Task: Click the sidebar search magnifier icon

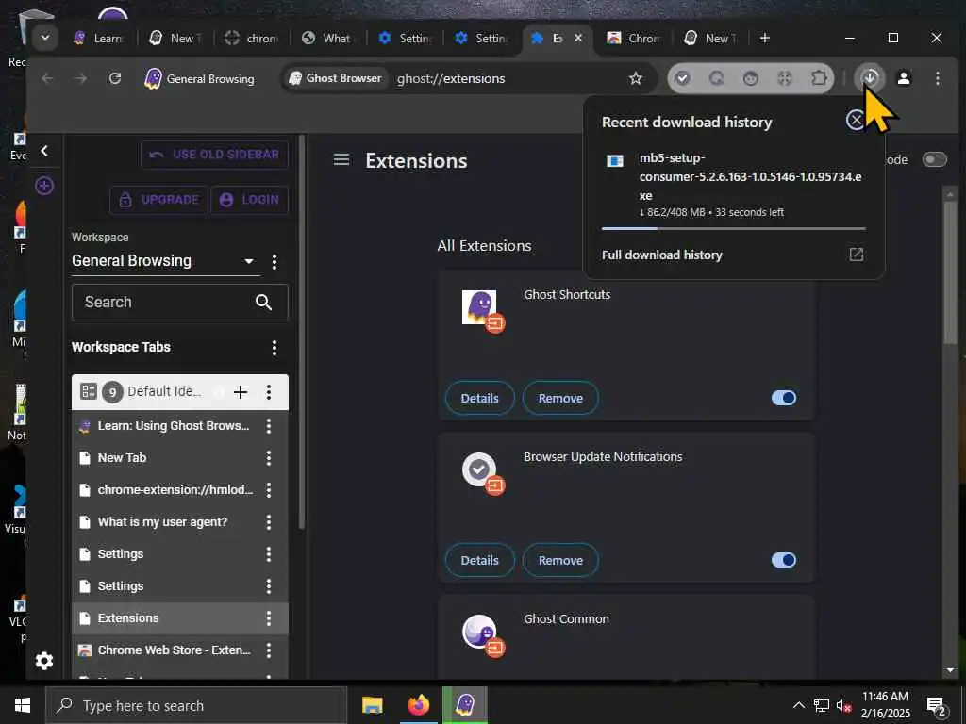Action: (264, 303)
